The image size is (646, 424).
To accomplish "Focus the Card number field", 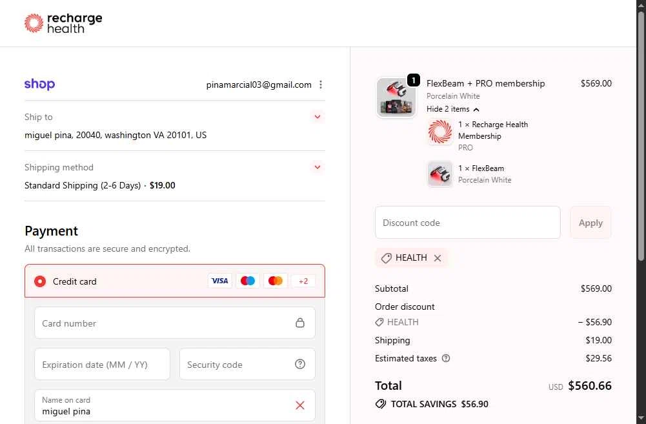I will coord(175,323).
